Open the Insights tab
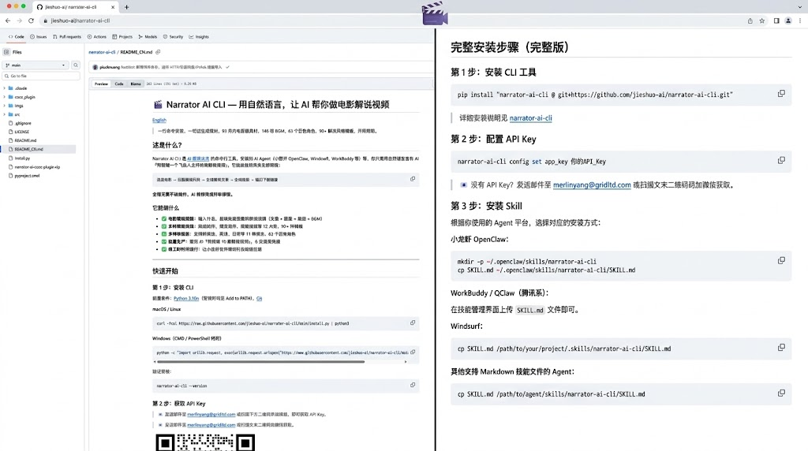 199,37
